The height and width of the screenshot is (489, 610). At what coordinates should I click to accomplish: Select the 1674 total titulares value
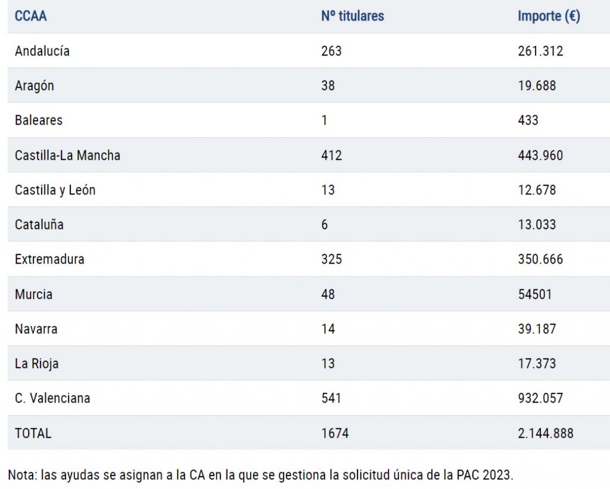pos(335,434)
